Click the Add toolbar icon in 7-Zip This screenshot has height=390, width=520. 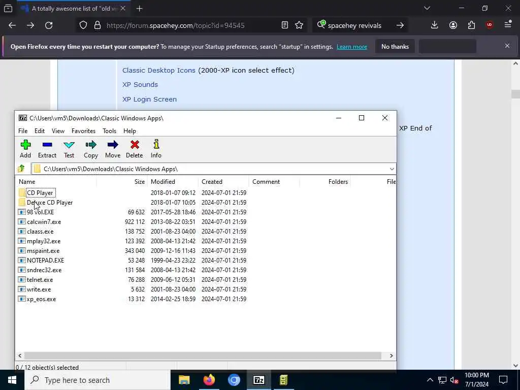coord(25,149)
